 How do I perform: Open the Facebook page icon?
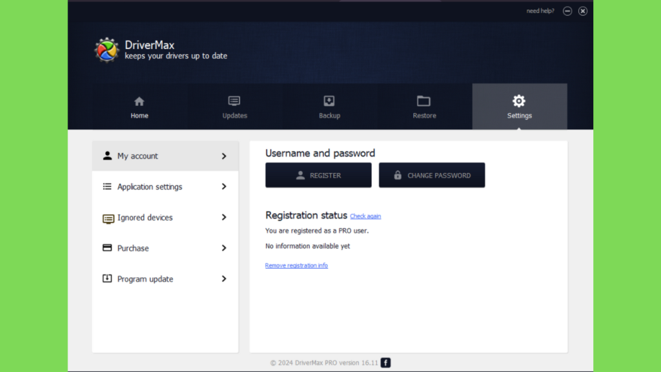coord(385,363)
